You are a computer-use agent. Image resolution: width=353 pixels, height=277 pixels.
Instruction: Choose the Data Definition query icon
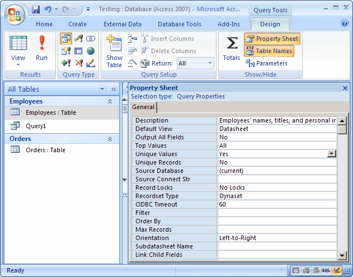click(x=91, y=63)
